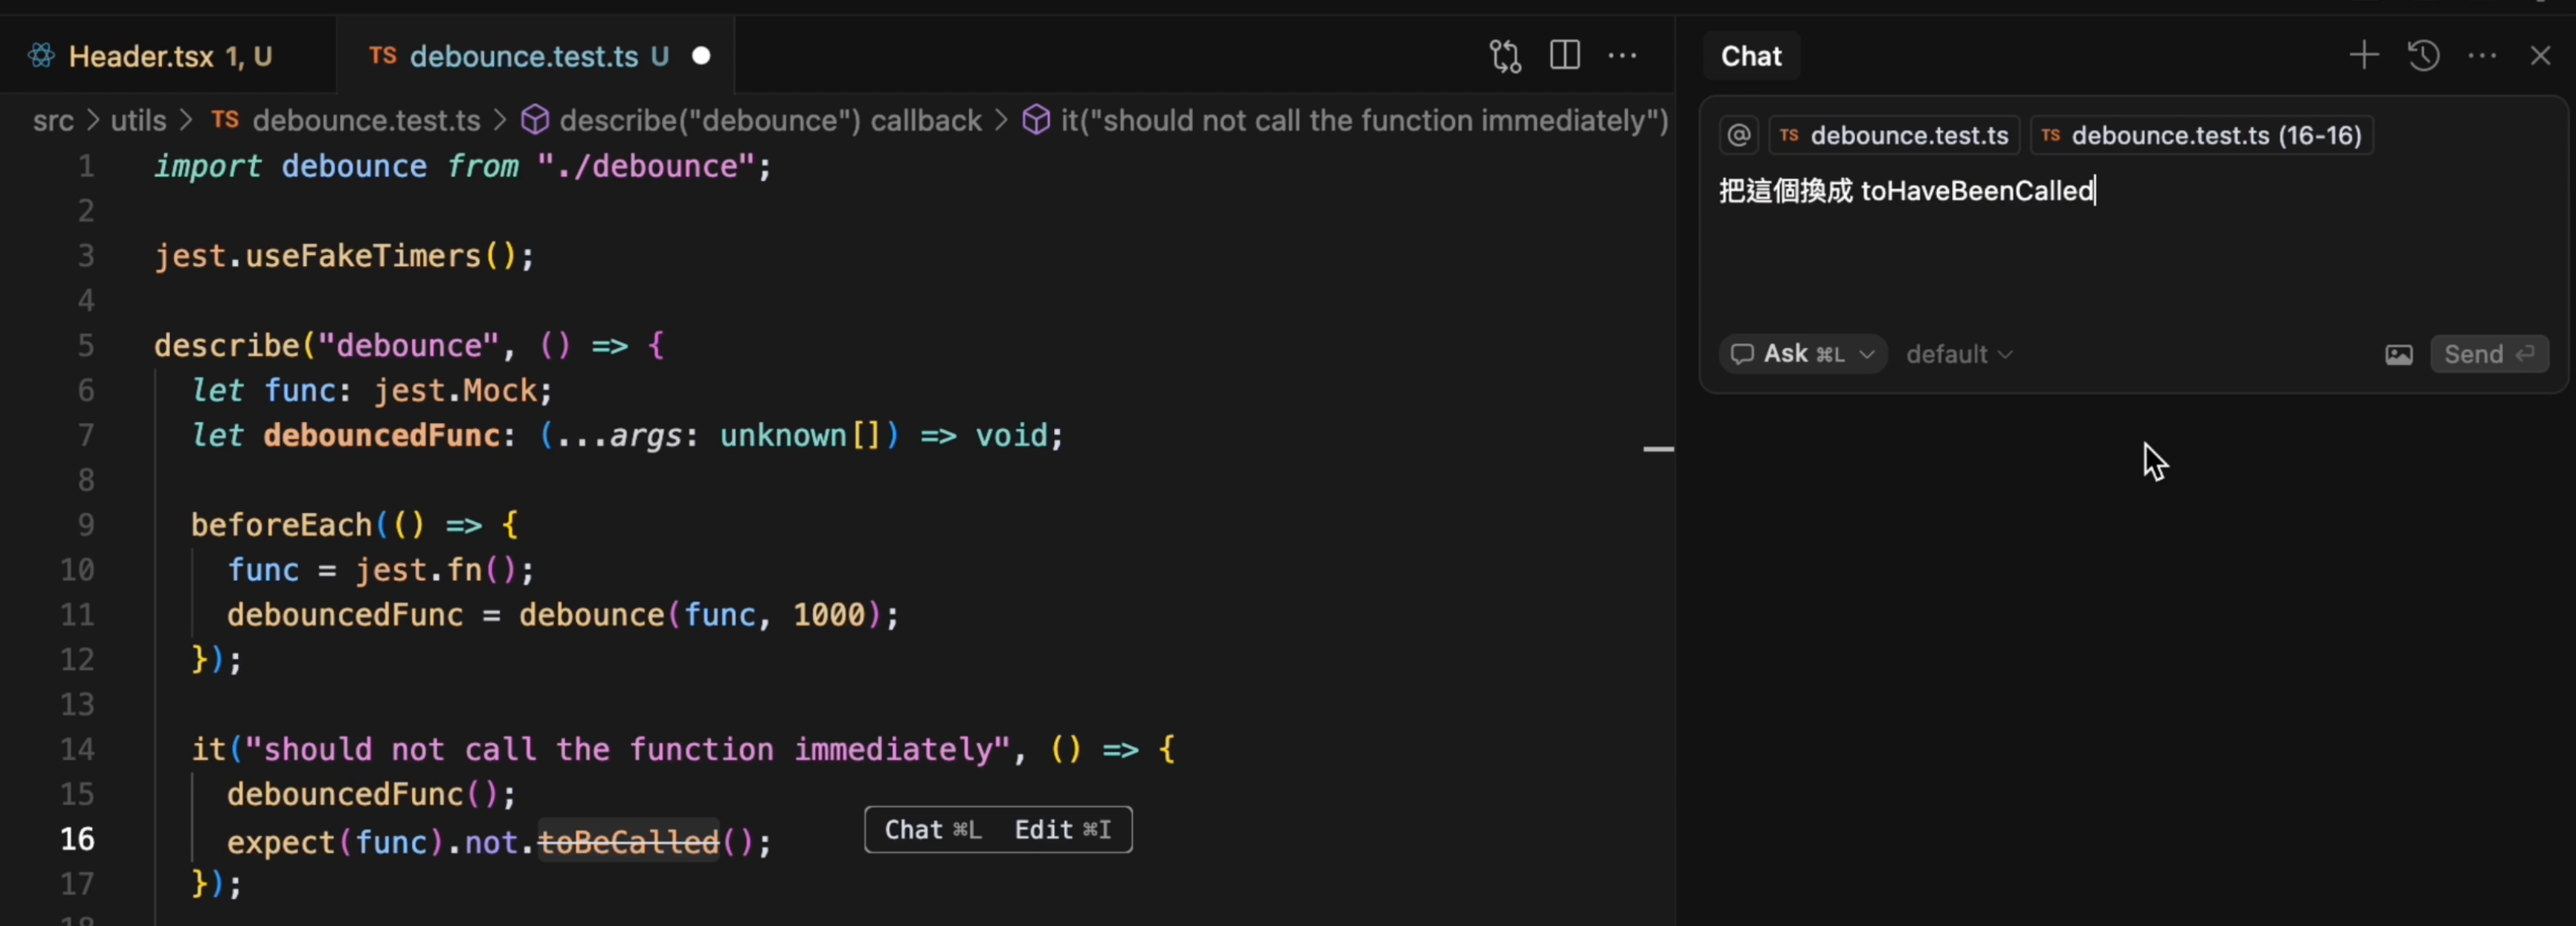
Task: Split the editor to the right
Action: tap(1564, 56)
